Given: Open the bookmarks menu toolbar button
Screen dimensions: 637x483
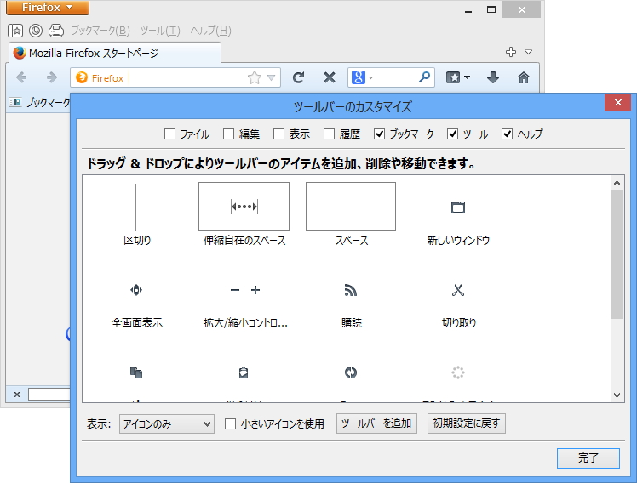Looking at the screenshot, I should pyautogui.click(x=458, y=77).
